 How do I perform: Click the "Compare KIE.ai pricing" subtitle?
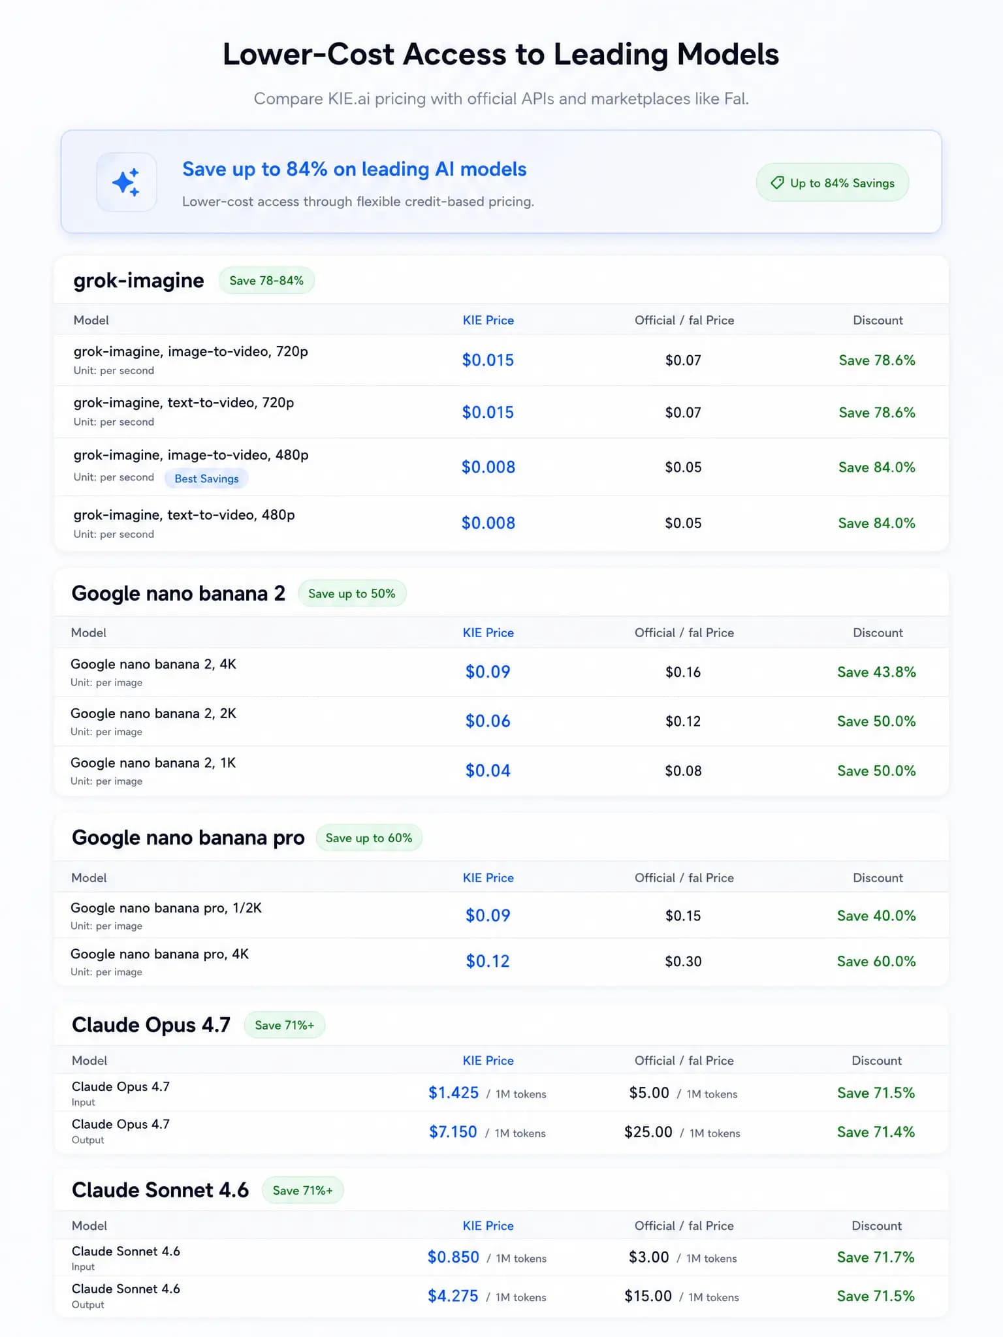tap(501, 99)
